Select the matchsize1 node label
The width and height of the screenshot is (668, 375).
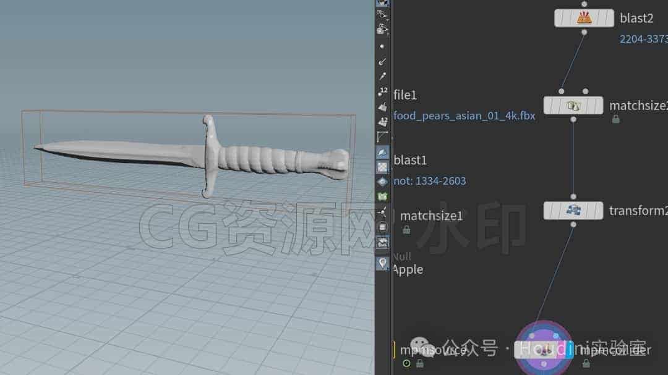[431, 216]
